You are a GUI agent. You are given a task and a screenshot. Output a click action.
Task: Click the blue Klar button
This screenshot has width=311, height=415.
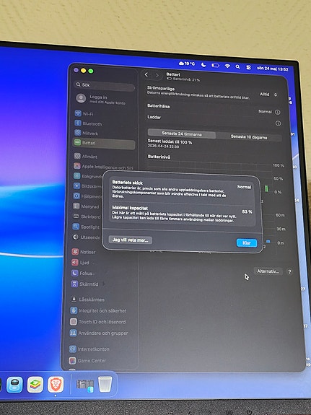[247, 243]
